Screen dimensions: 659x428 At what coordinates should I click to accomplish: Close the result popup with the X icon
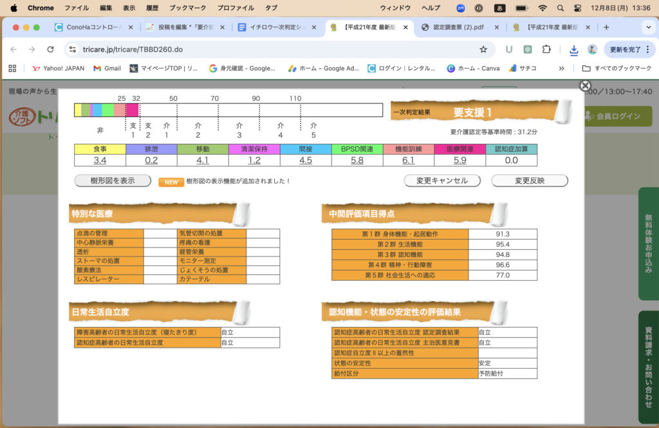[584, 86]
